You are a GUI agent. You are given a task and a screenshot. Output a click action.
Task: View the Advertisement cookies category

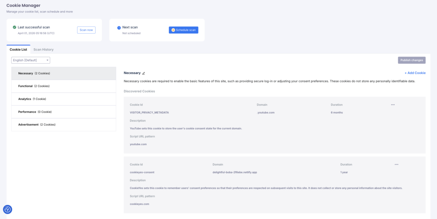click(x=64, y=125)
